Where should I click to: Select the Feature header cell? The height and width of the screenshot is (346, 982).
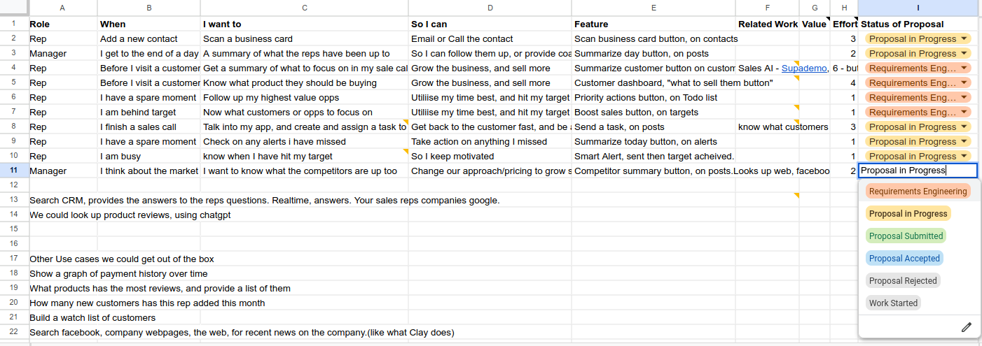tap(653, 24)
